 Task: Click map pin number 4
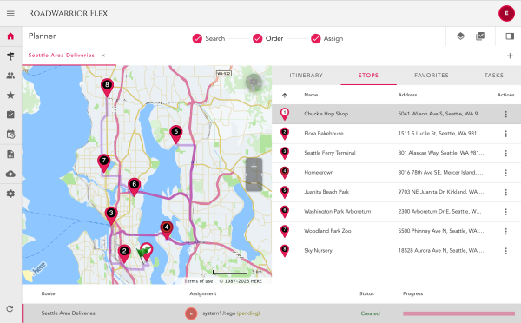click(x=167, y=230)
